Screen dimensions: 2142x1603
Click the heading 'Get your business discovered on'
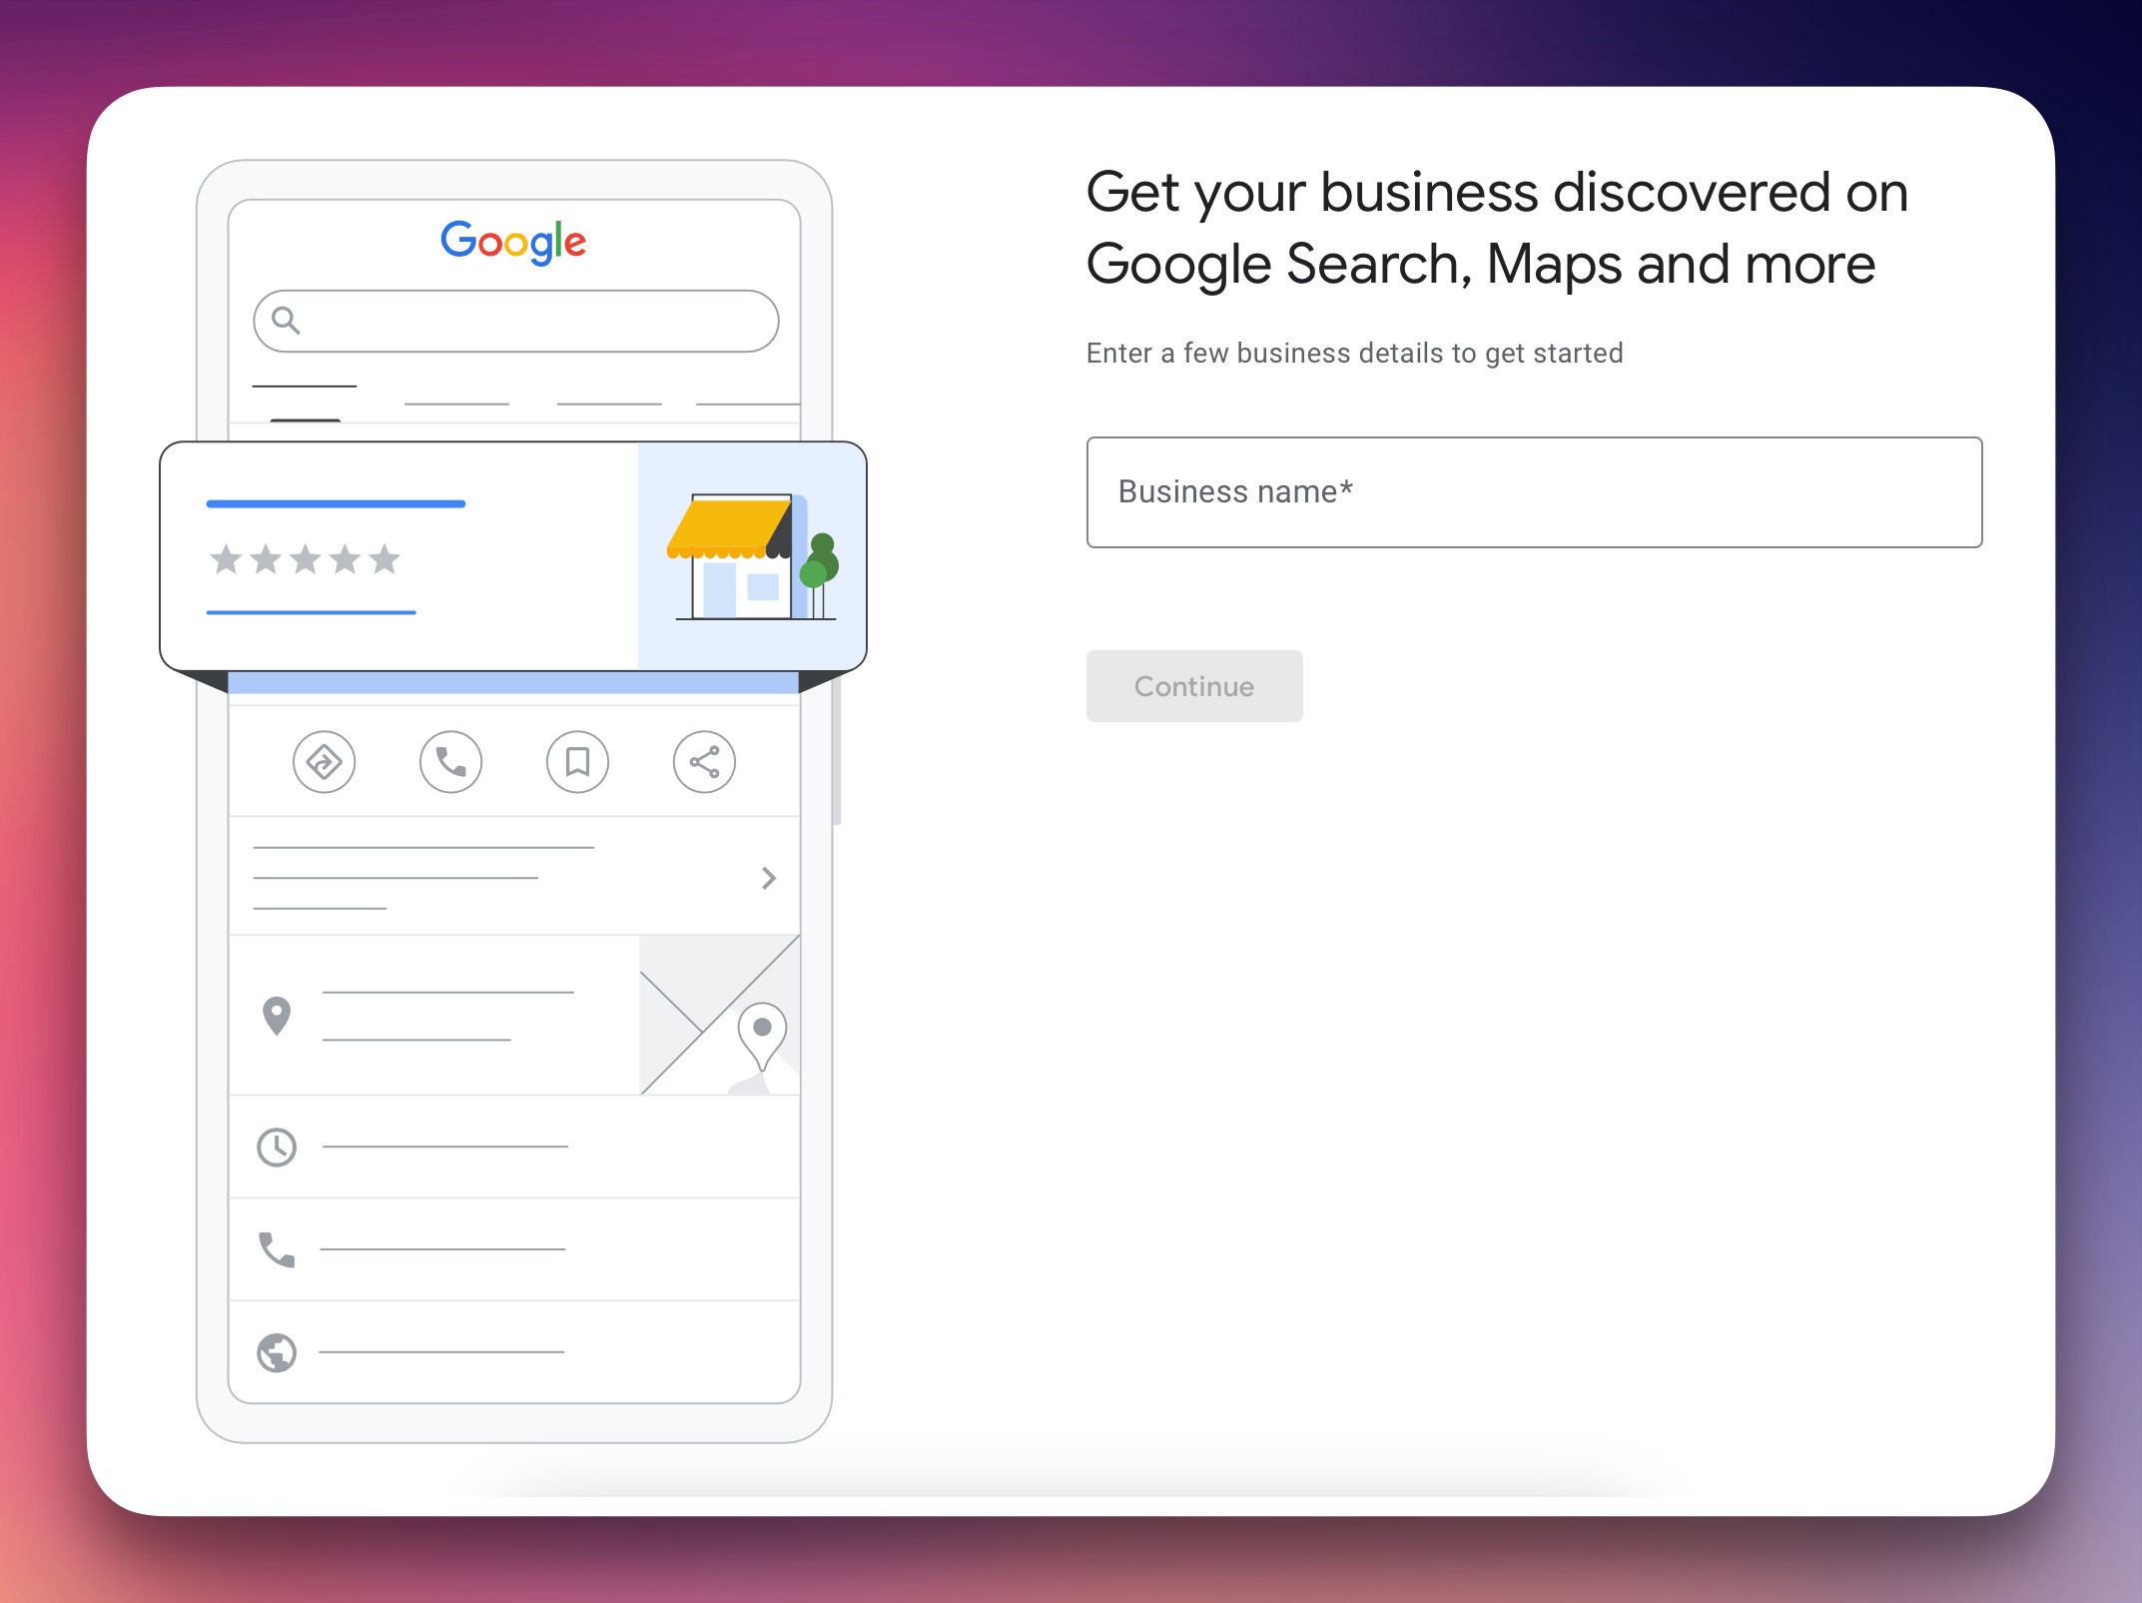1497,192
